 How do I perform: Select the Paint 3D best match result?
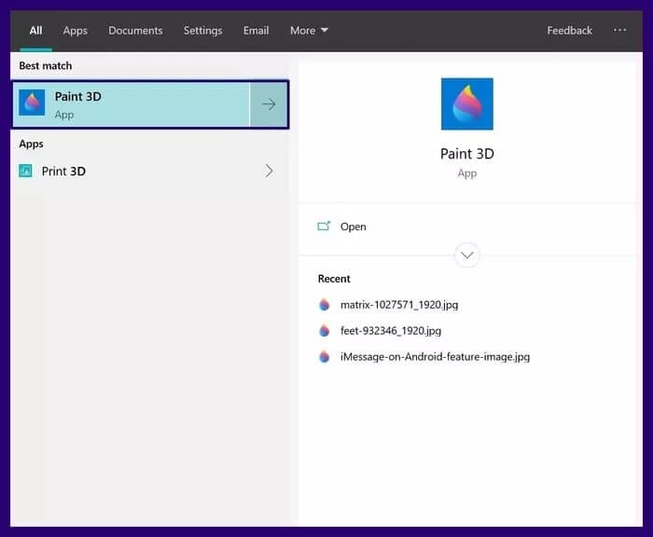pos(132,104)
